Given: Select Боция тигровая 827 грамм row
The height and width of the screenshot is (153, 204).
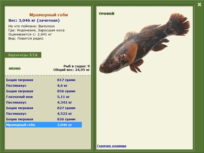Looking at the screenshot, I should click(x=43, y=108).
